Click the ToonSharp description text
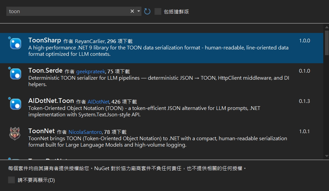Viewport: 329px width, 191px height. 158,51
